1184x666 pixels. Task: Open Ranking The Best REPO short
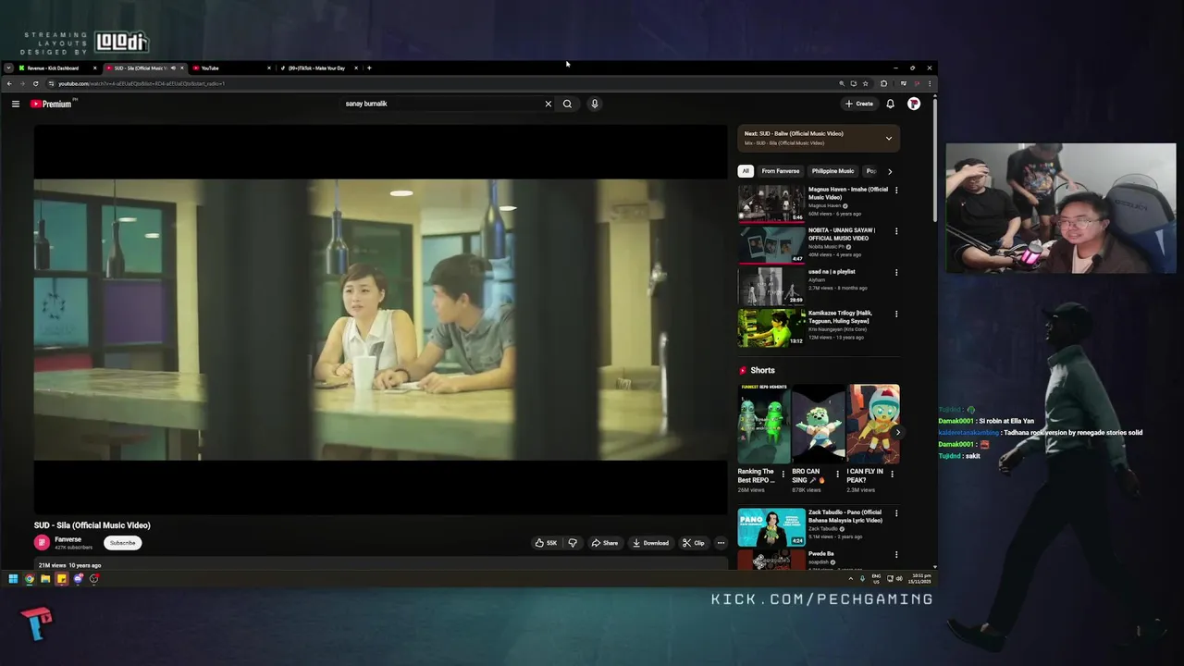(x=764, y=424)
